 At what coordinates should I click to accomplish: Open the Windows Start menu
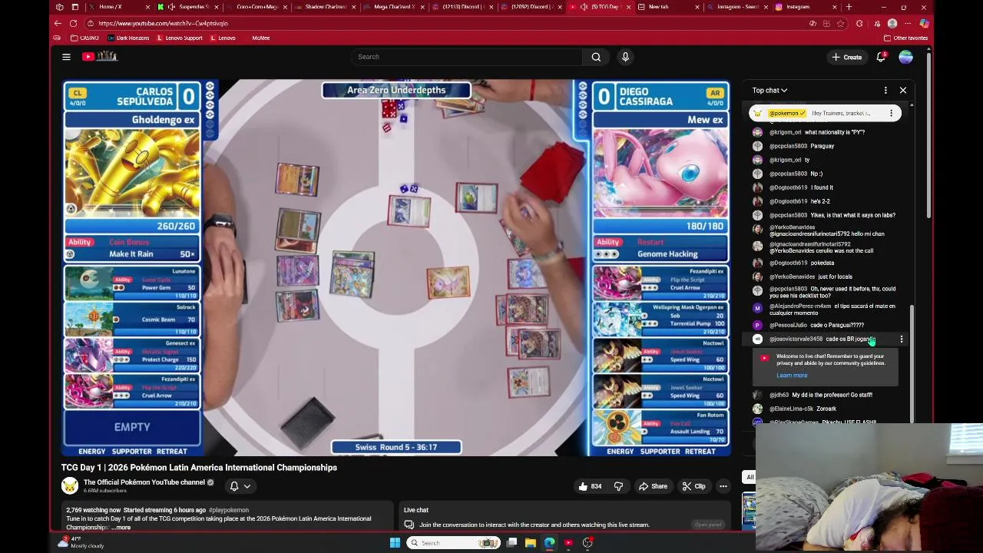(x=395, y=543)
